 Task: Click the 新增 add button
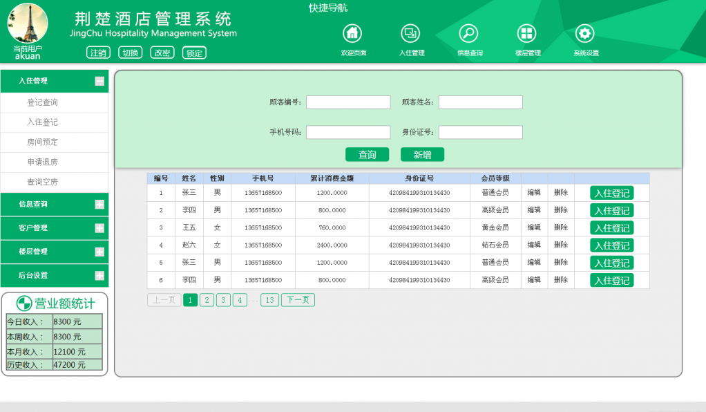click(x=422, y=155)
